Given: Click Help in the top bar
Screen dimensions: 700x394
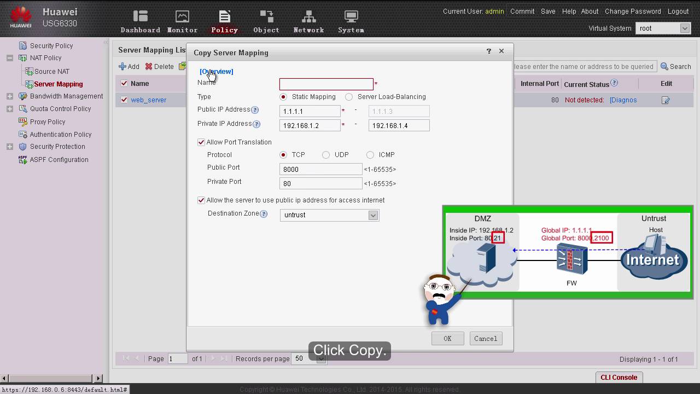Looking at the screenshot, I should (x=569, y=11).
